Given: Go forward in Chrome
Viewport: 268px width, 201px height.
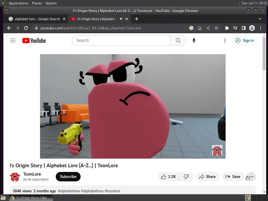Looking at the screenshot, I should (x=18, y=28).
